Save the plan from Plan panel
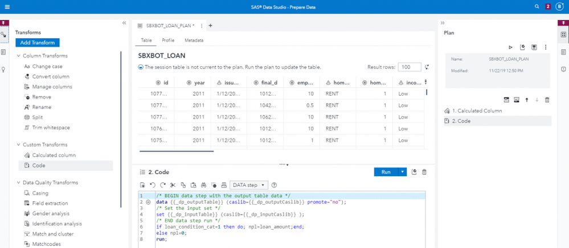 tap(534, 47)
